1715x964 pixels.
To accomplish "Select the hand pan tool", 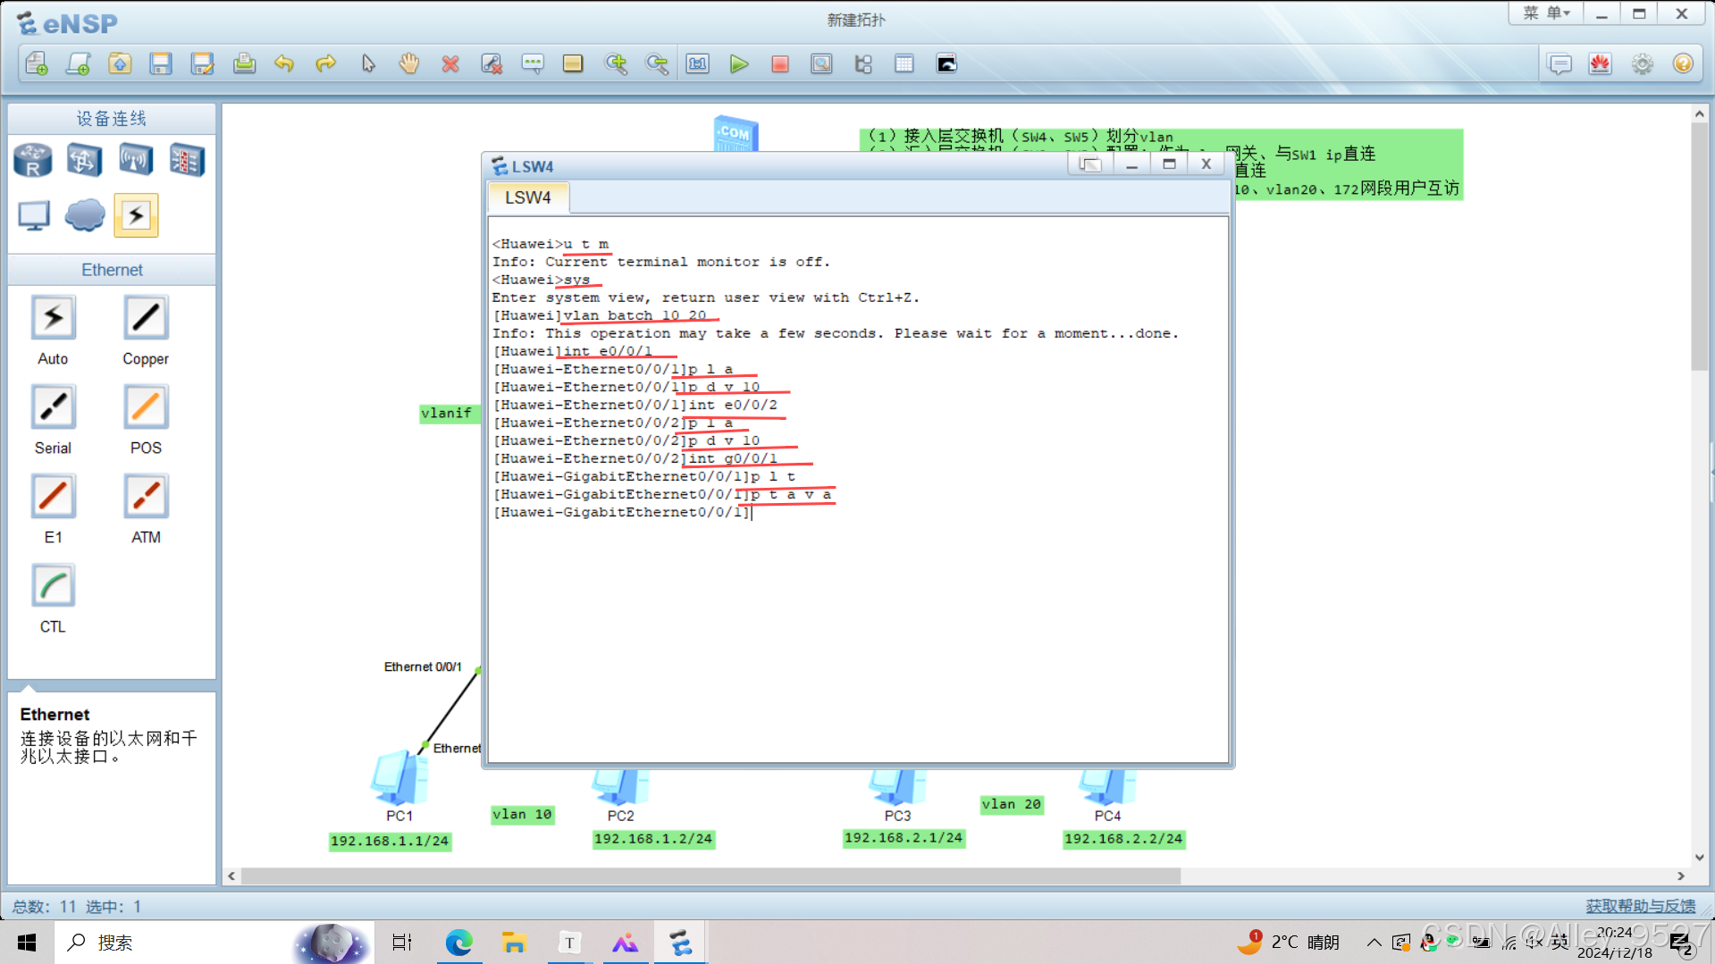I will point(409,63).
